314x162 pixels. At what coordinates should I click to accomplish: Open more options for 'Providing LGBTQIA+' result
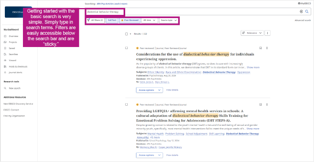point(267,105)
